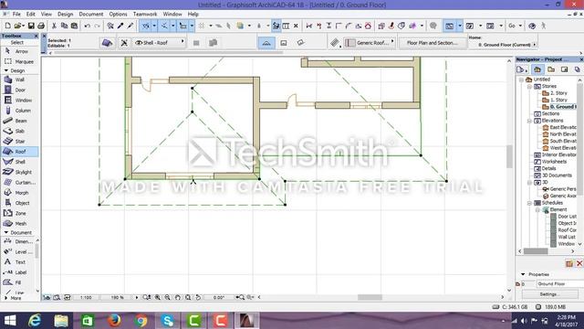584x329 pixels.
Task: Click the 190 % zoom value button
Action: pyautogui.click(x=117, y=297)
